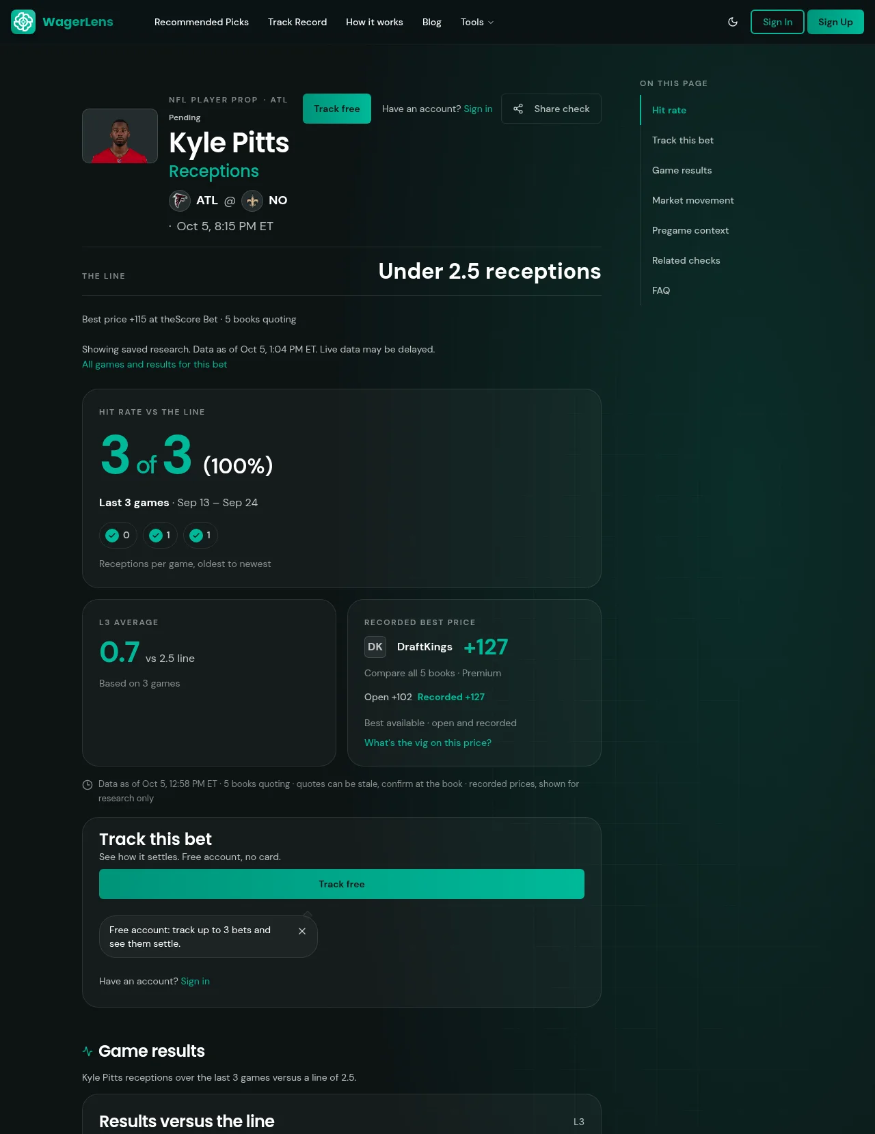Click the New Orleans Saints team logo
875x1134 pixels.
pyautogui.click(x=252, y=201)
